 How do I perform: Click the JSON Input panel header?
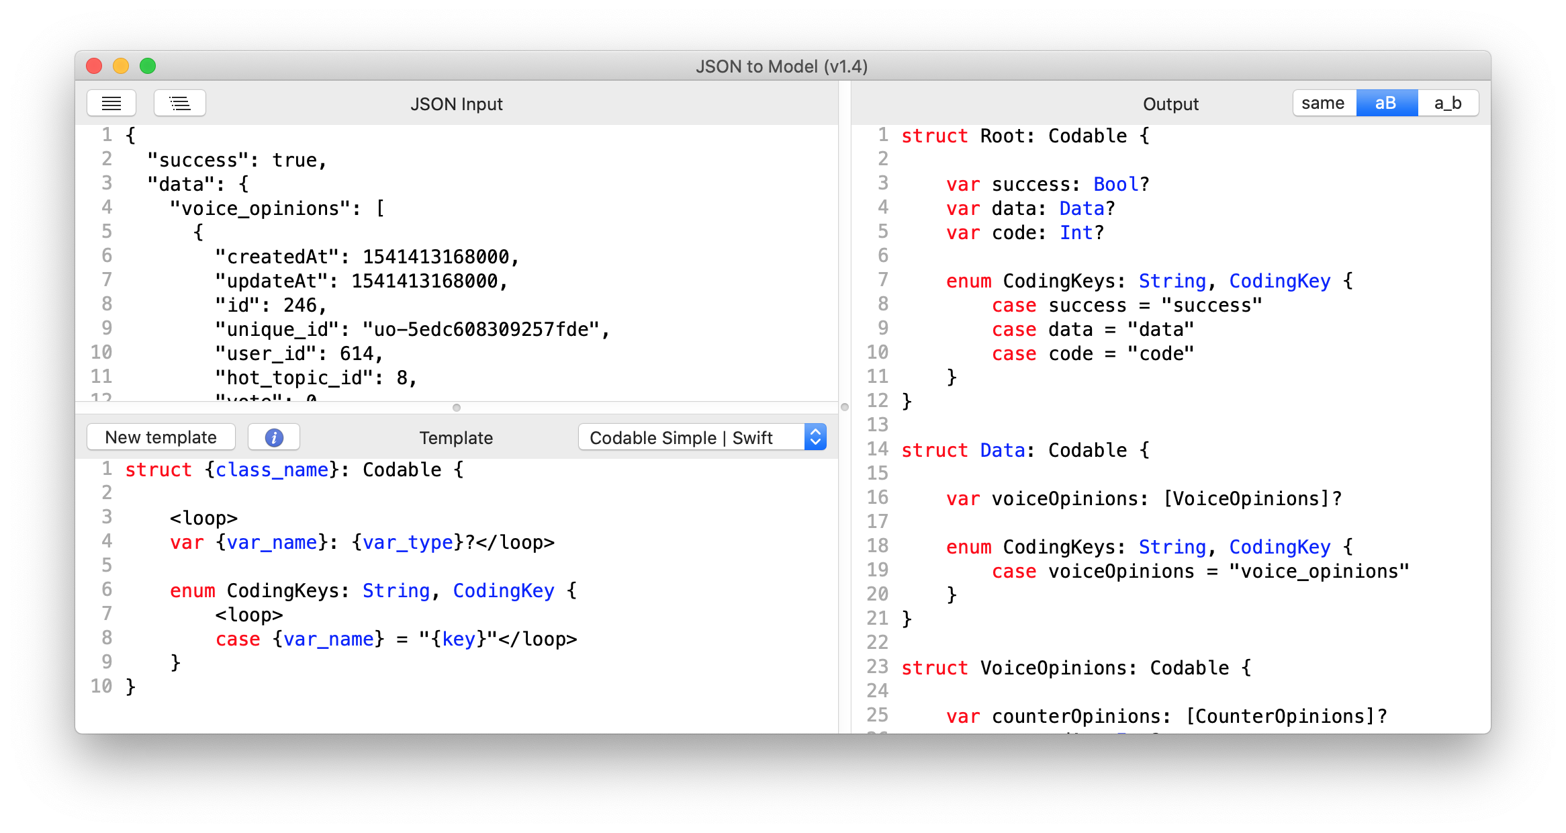[456, 103]
